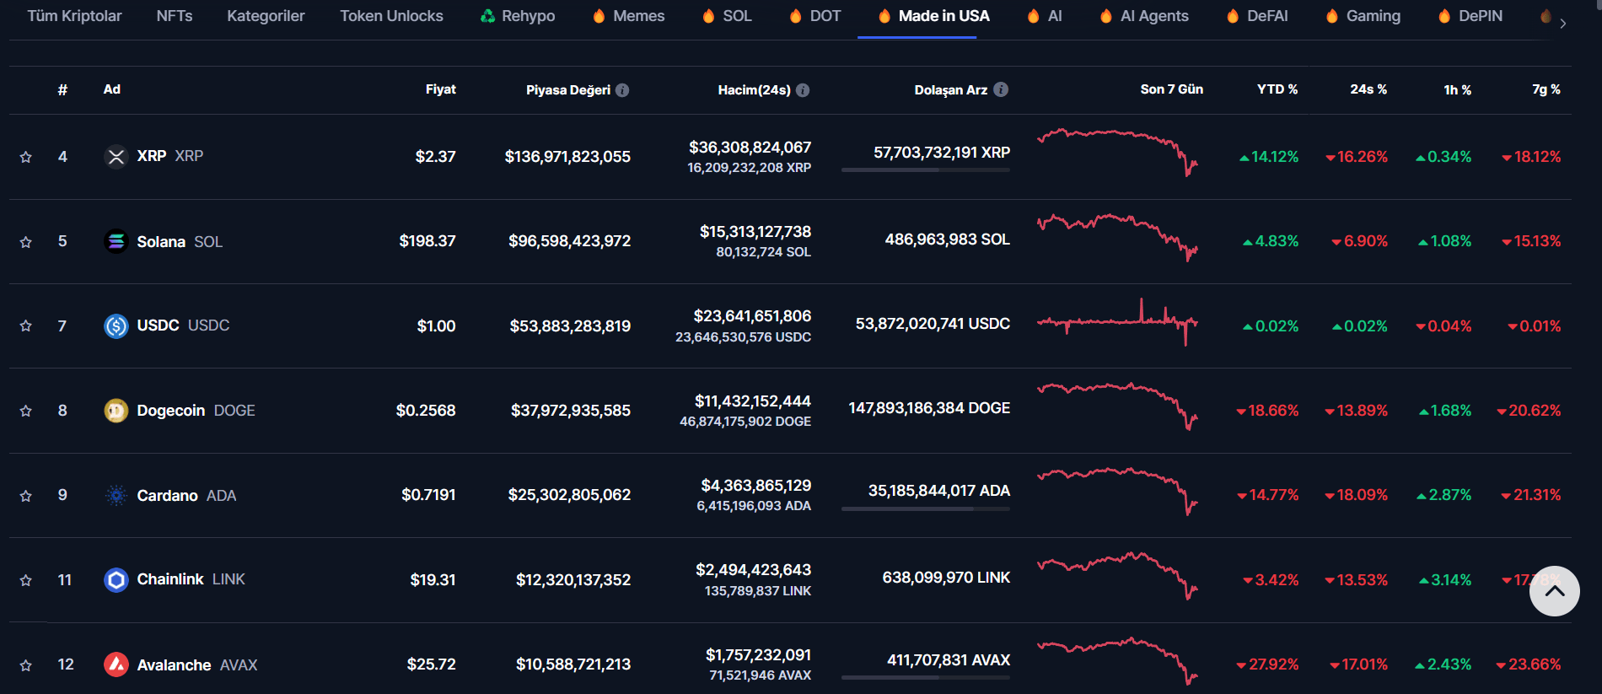1602x694 pixels.
Task: Sort the table by YTD % column
Action: 1277,89
